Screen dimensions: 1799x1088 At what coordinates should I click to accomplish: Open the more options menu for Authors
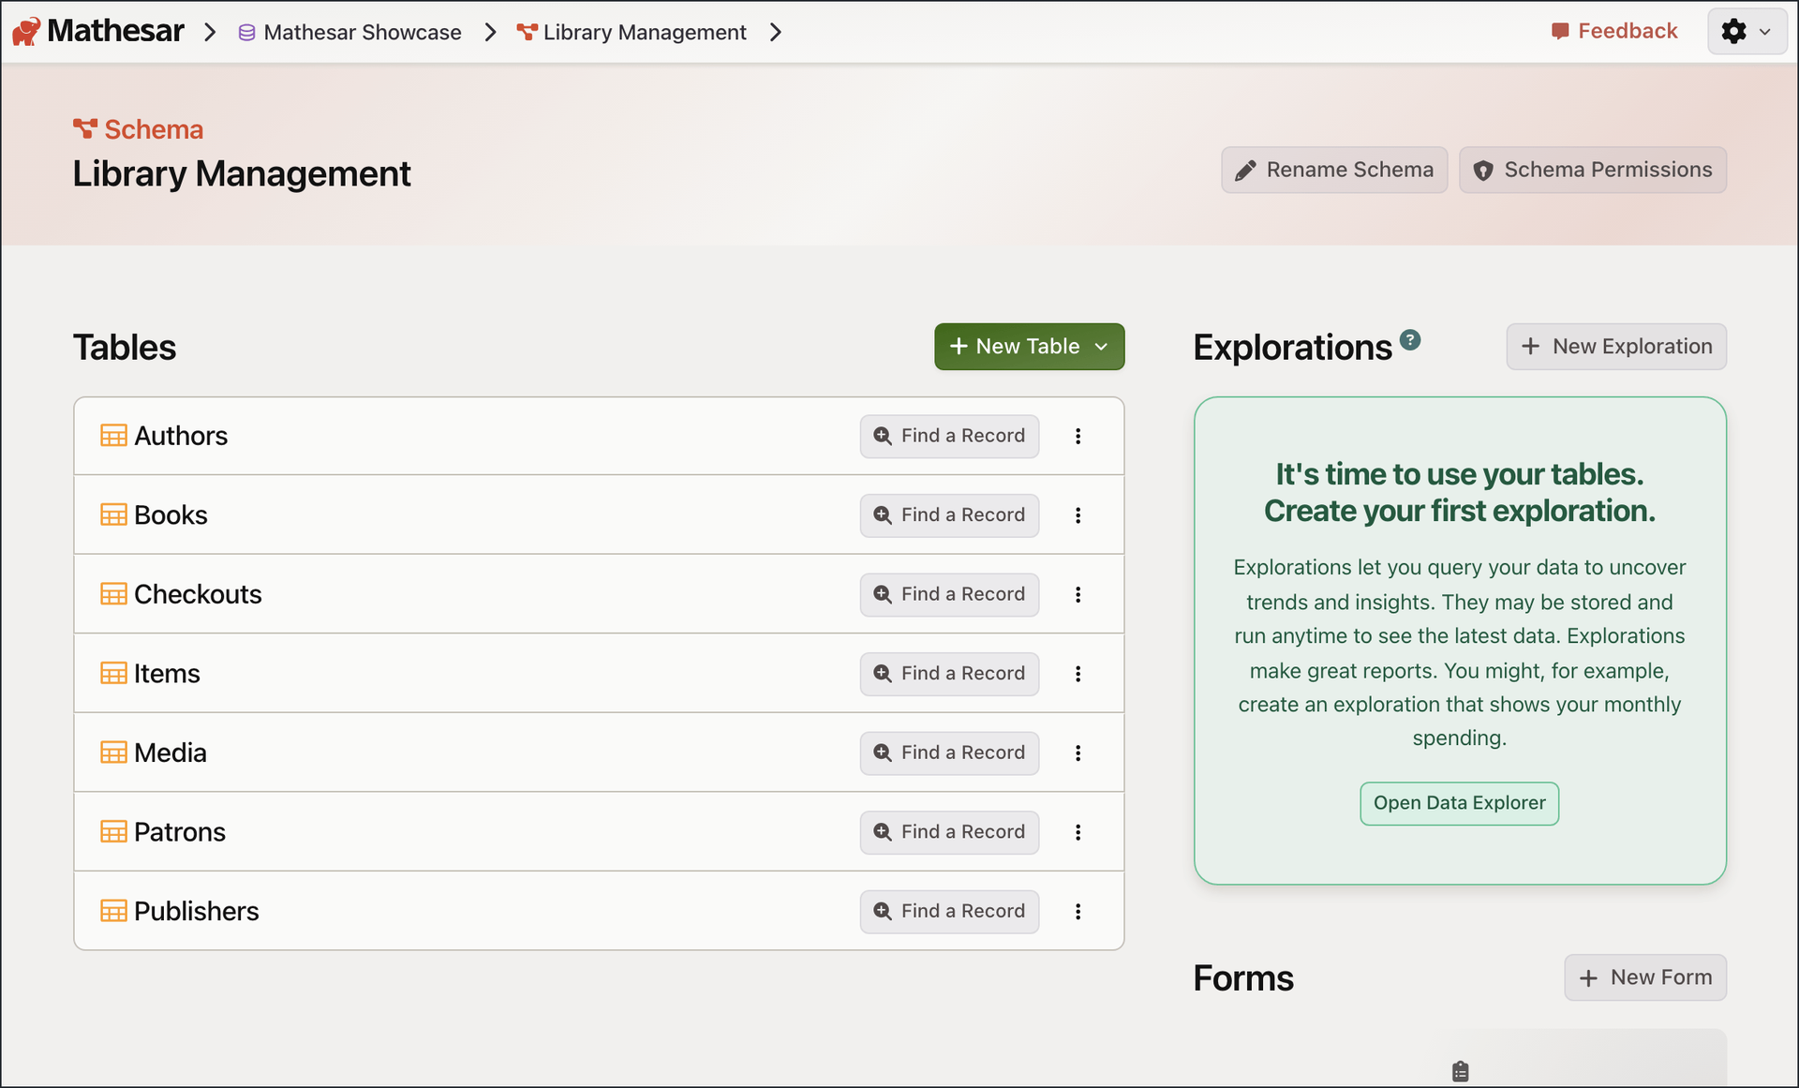[x=1078, y=437]
